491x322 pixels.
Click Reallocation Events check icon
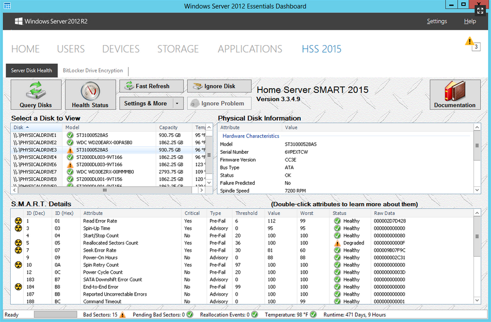click(x=255, y=315)
